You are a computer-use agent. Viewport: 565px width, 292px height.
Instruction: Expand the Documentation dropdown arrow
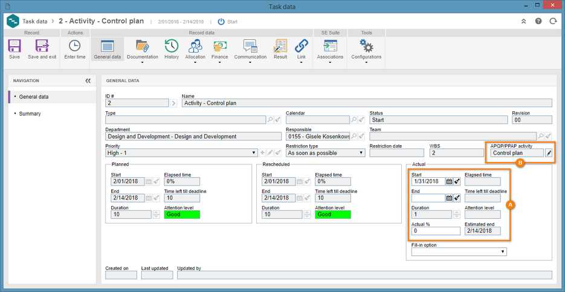(143, 62)
